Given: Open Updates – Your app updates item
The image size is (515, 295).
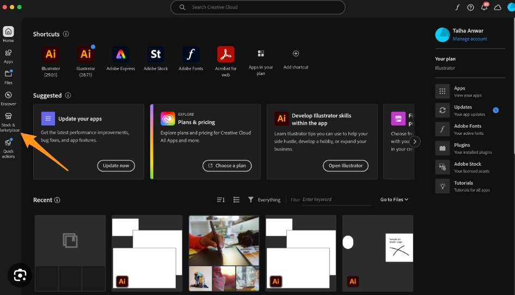Looking at the screenshot, I should 470,110.
